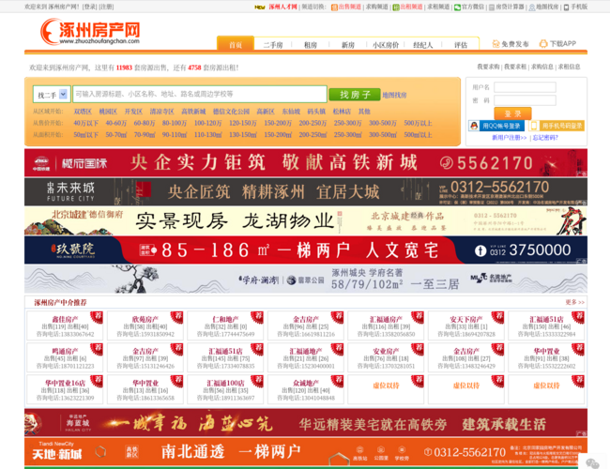Open the floating WeChat icon at bottom right
The image size is (610, 469).
coord(592,462)
